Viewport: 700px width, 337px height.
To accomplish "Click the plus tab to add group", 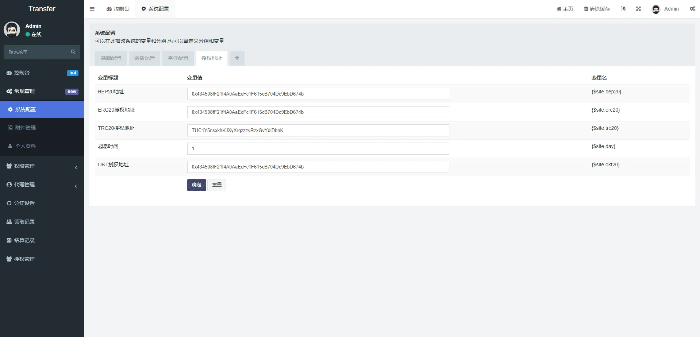I will pyautogui.click(x=237, y=58).
